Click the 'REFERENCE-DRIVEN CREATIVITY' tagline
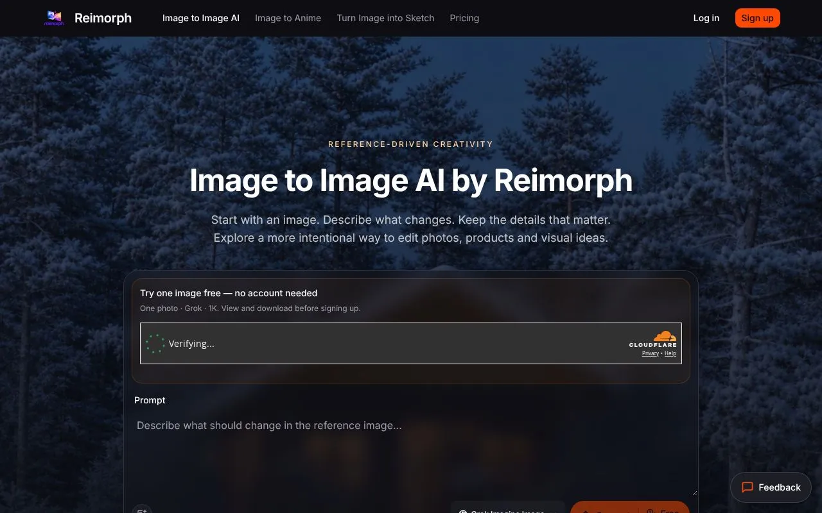The height and width of the screenshot is (513, 822). click(411, 144)
